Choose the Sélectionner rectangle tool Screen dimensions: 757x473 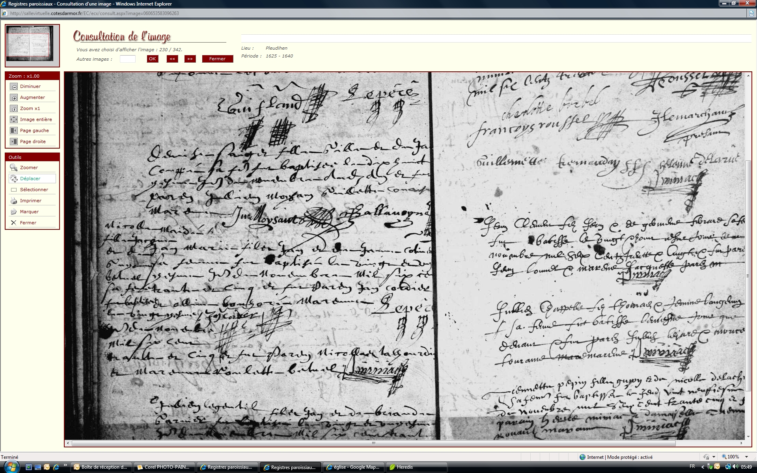(x=14, y=190)
